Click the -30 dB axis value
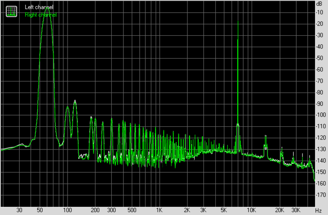Image resolution: width=328 pixels, height=215 pixels. 320,35
